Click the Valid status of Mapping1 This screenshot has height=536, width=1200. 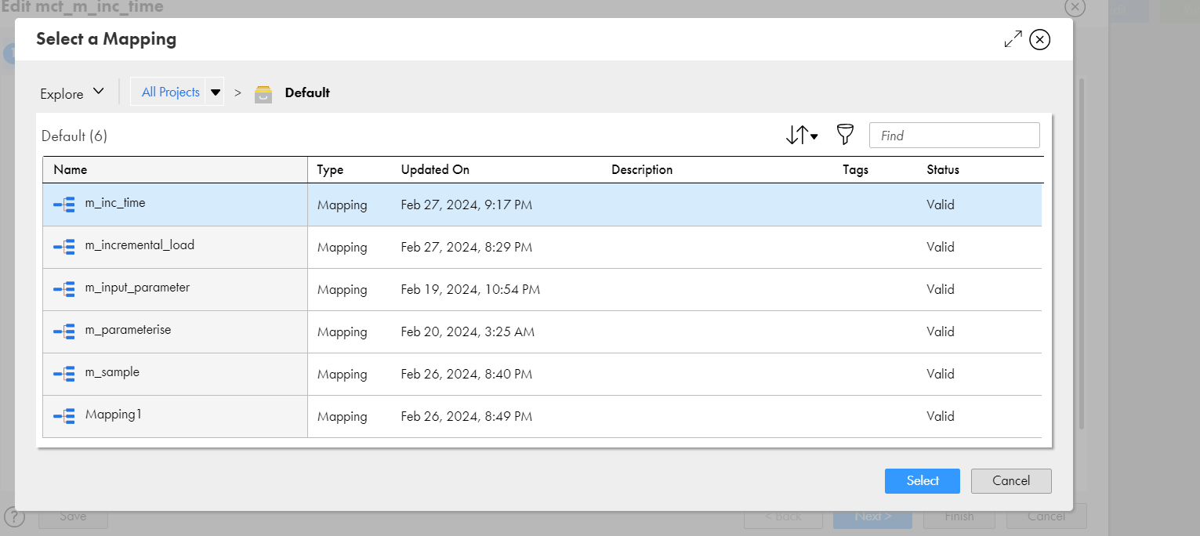click(941, 416)
